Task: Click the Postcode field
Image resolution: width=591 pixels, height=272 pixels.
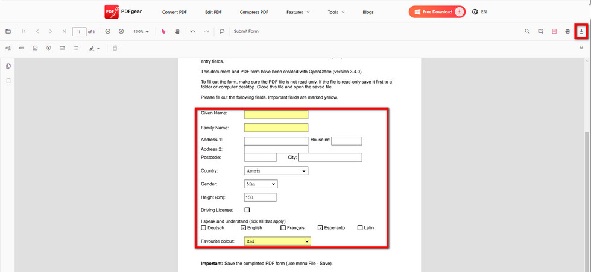Action: [261, 157]
